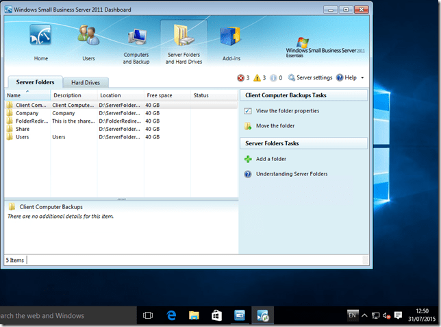Click View the folder properties

[x=287, y=110]
